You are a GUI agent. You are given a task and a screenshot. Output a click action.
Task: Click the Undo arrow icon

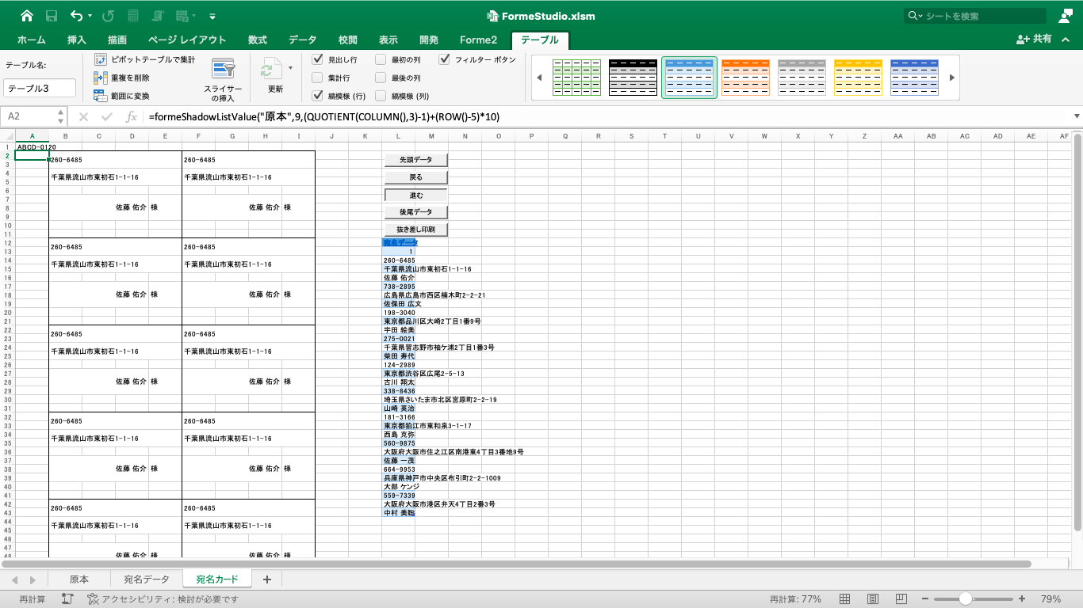point(76,16)
